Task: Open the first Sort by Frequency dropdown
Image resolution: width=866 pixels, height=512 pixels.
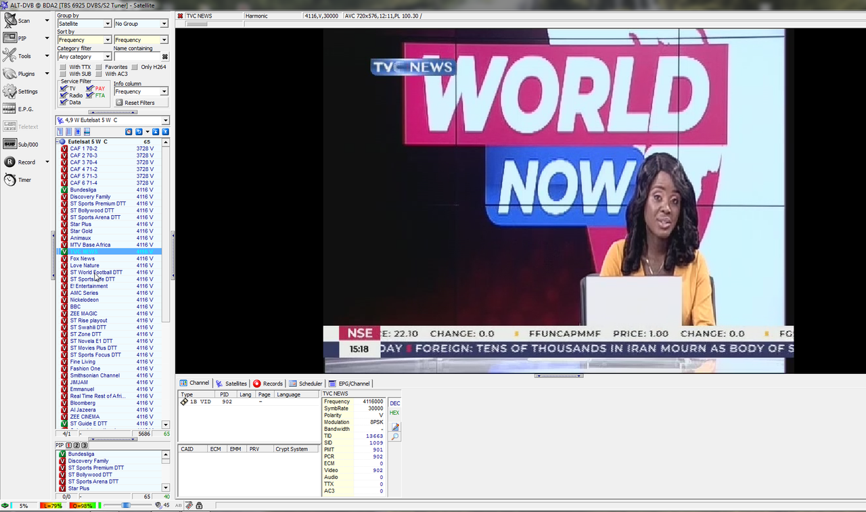Action: 84,40
